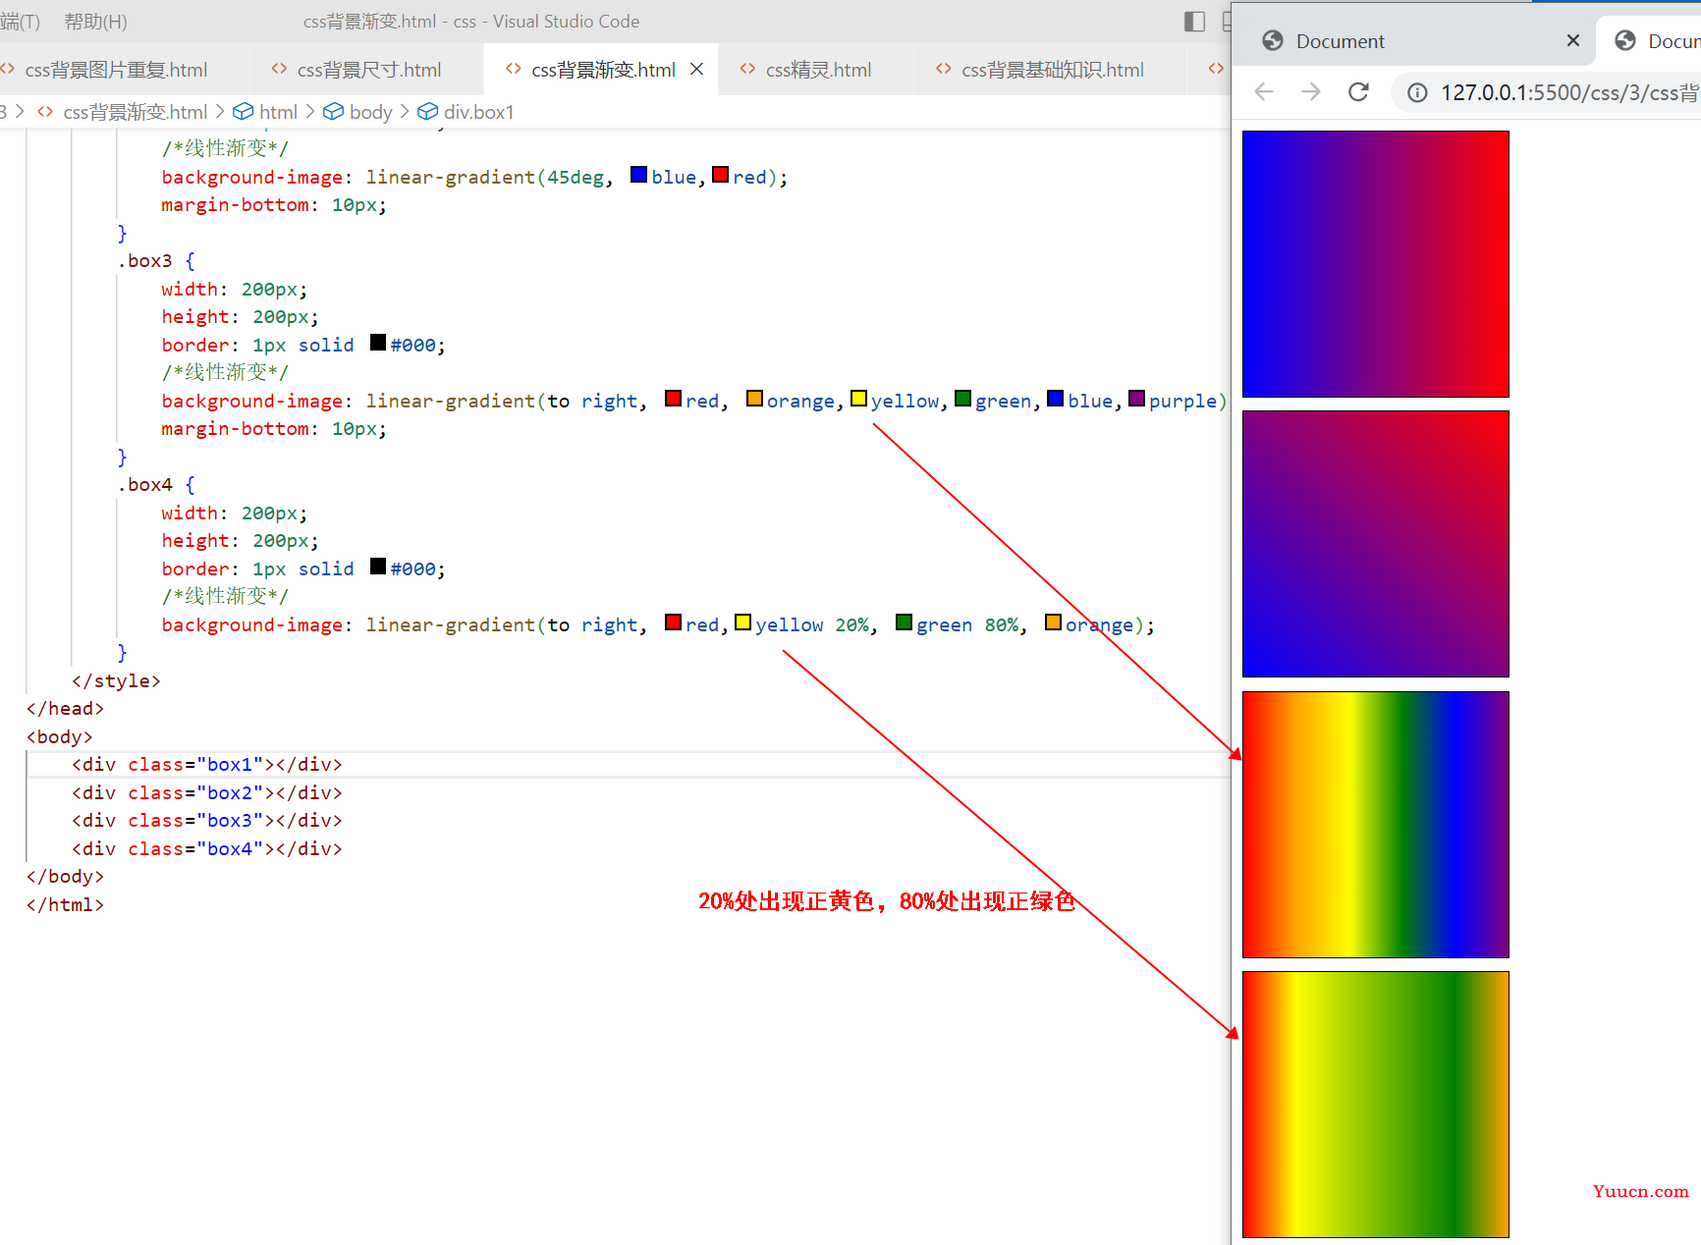Open the blue color swatch in box2 gradient

(x=638, y=175)
